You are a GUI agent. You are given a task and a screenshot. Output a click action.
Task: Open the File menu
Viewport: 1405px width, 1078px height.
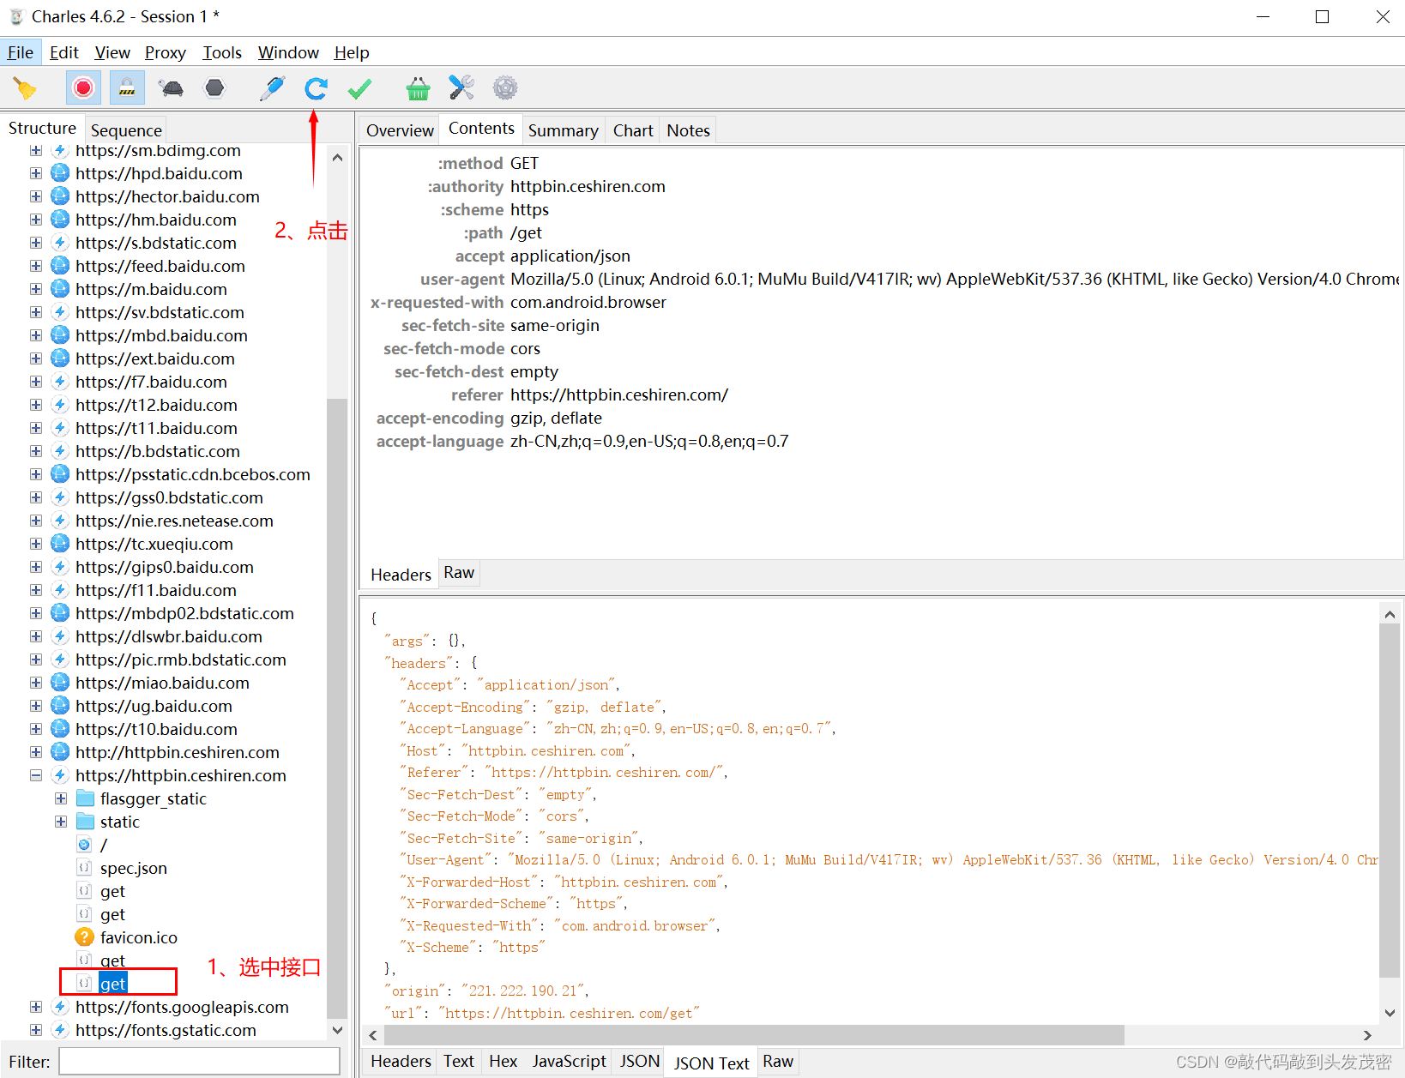21,52
